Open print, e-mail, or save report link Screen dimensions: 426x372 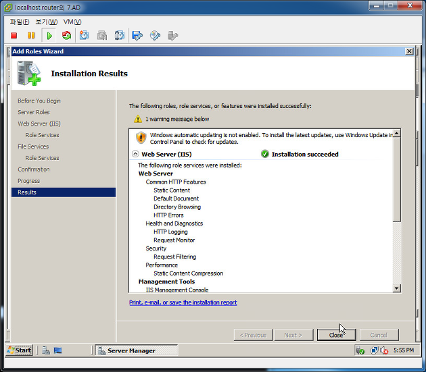(x=183, y=302)
